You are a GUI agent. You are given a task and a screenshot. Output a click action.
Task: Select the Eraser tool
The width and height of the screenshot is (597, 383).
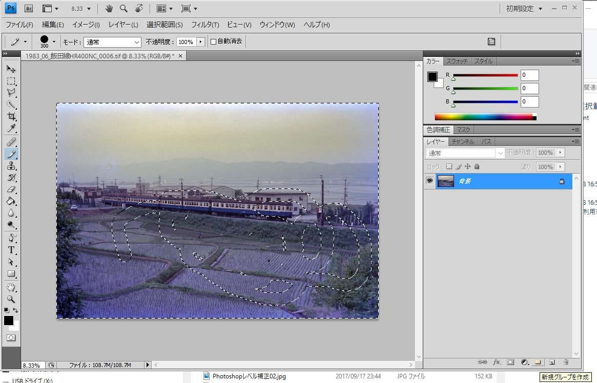[11, 189]
